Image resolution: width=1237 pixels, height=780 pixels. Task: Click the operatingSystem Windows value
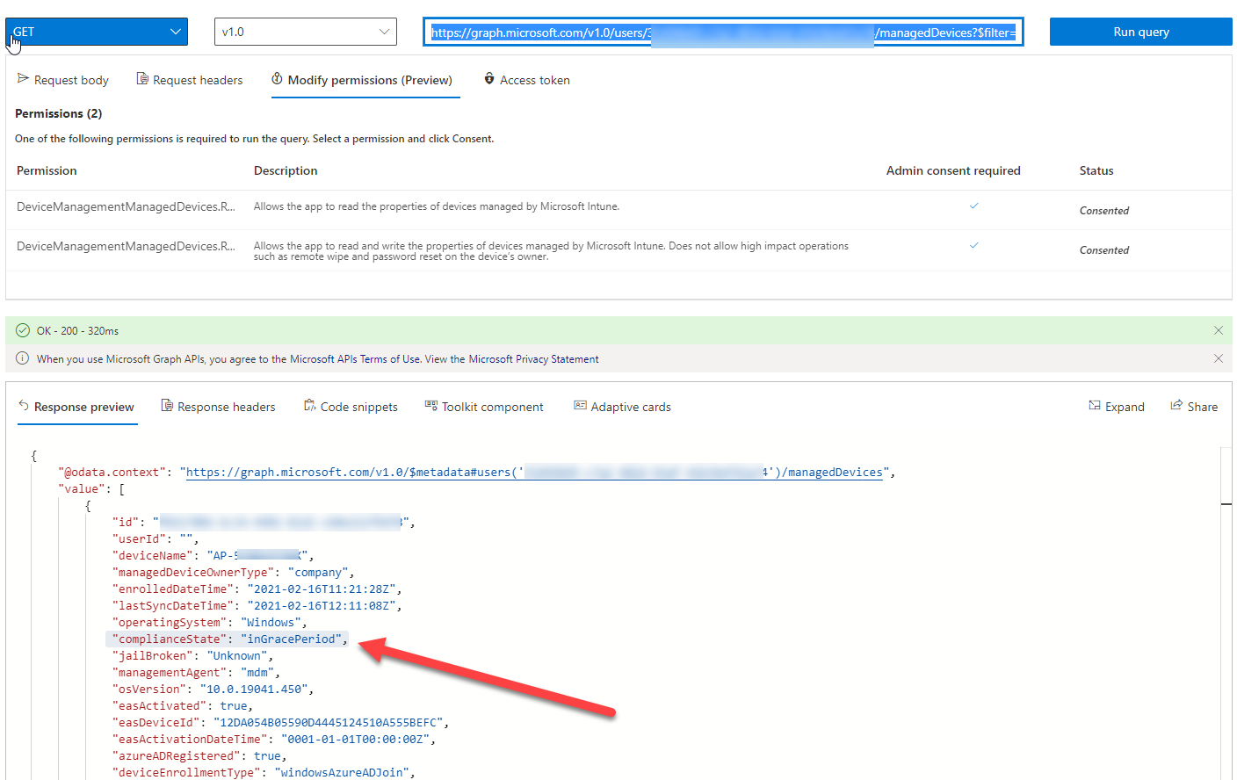[271, 623]
